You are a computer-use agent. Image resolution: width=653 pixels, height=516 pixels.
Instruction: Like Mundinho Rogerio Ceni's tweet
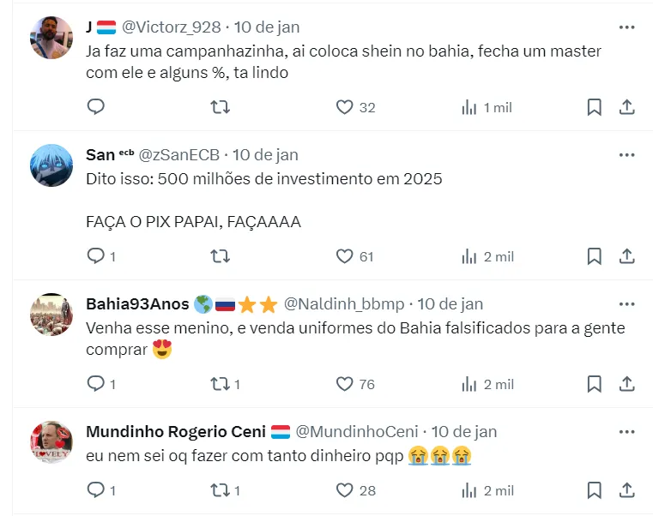(345, 489)
